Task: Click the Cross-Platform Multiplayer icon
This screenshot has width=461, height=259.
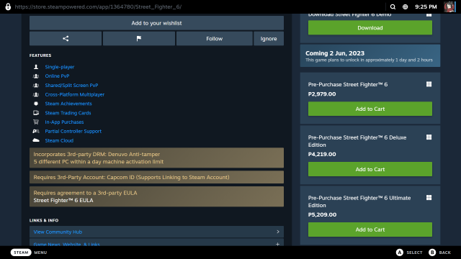Action: click(x=36, y=94)
